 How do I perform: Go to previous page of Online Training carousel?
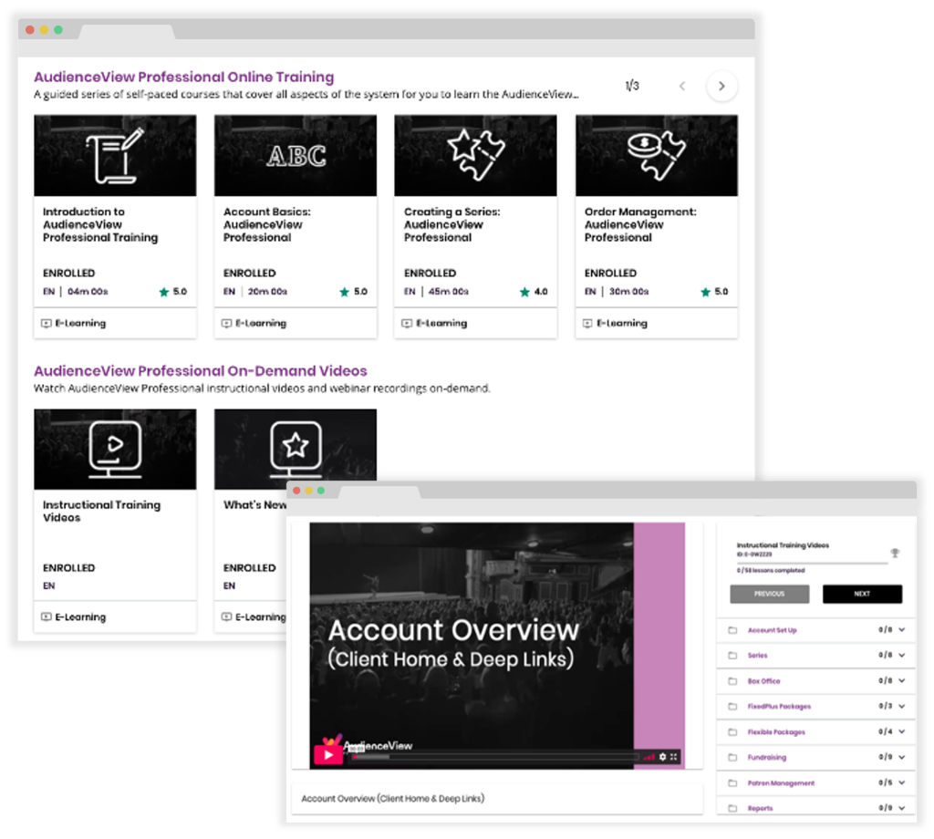click(682, 87)
